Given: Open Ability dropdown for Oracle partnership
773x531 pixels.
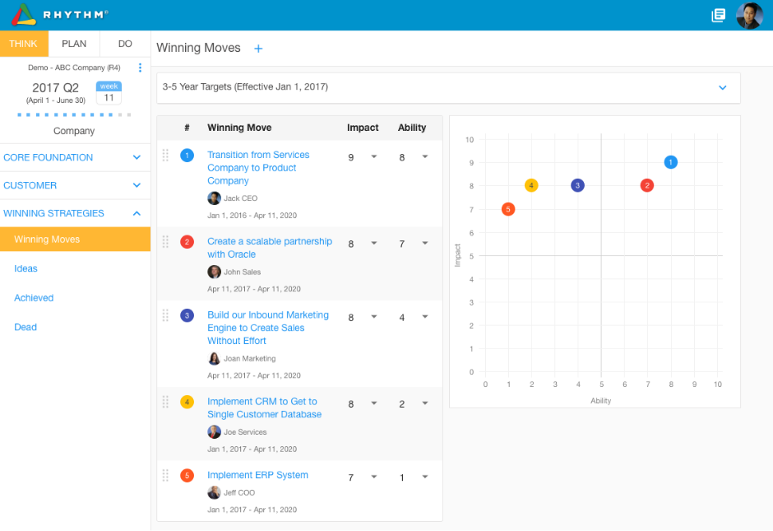Looking at the screenshot, I should pyautogui.click(x=425, y=244).
